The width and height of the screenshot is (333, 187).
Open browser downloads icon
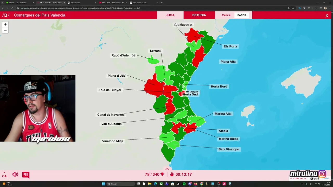click(x=316, y=8)
